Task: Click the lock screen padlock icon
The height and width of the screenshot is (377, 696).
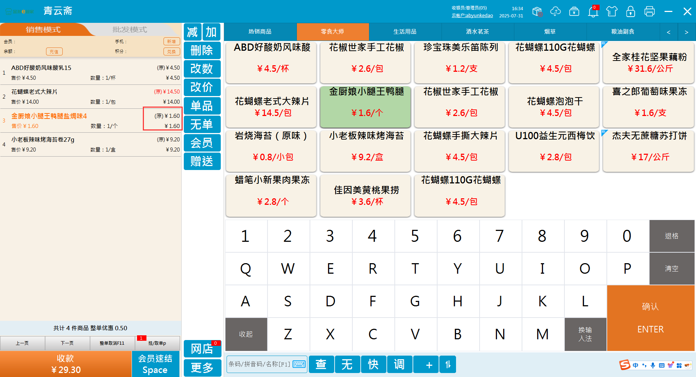Action: (630, 12)
